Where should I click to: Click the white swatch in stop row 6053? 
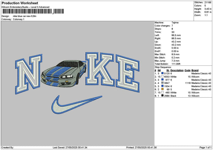(x=162, y=76)
